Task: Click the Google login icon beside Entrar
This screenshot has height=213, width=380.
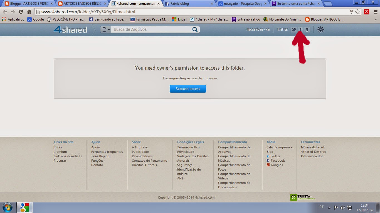Action: point(307,29)
